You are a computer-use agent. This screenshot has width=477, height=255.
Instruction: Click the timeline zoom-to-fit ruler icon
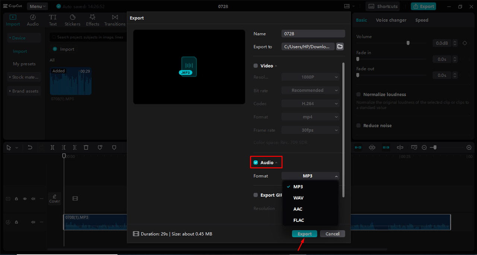tap(414, 147)
